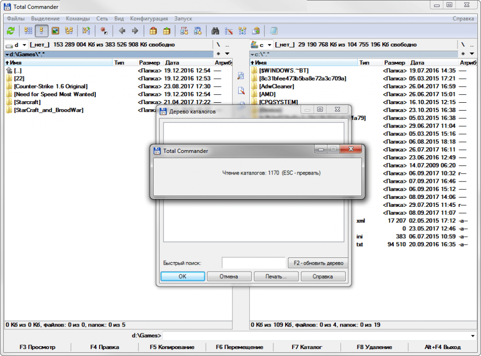This screenshot has width=481, height=356.
Task: Open the Справка menu
Action: click(463, 18)
